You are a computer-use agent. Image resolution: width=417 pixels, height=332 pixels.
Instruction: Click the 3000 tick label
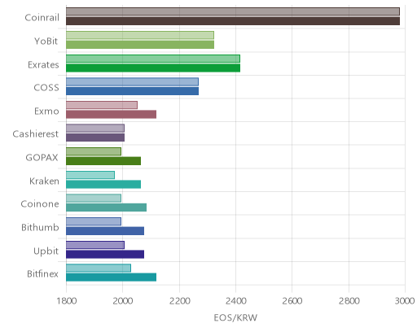point(405,301)
